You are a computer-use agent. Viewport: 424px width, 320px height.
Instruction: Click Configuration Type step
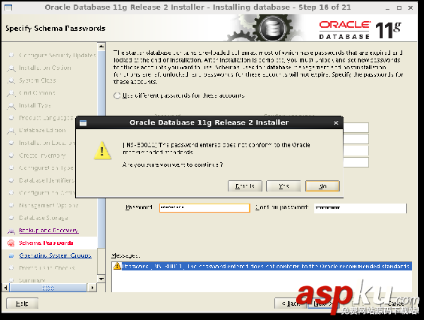coord(46,168)
